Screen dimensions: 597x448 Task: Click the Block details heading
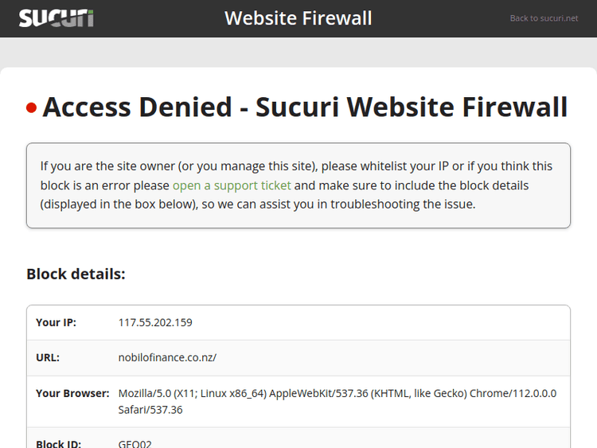click(76, 274)
